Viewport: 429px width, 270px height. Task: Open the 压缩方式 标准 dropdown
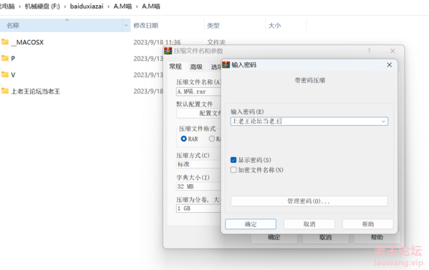tap(198, 164)
